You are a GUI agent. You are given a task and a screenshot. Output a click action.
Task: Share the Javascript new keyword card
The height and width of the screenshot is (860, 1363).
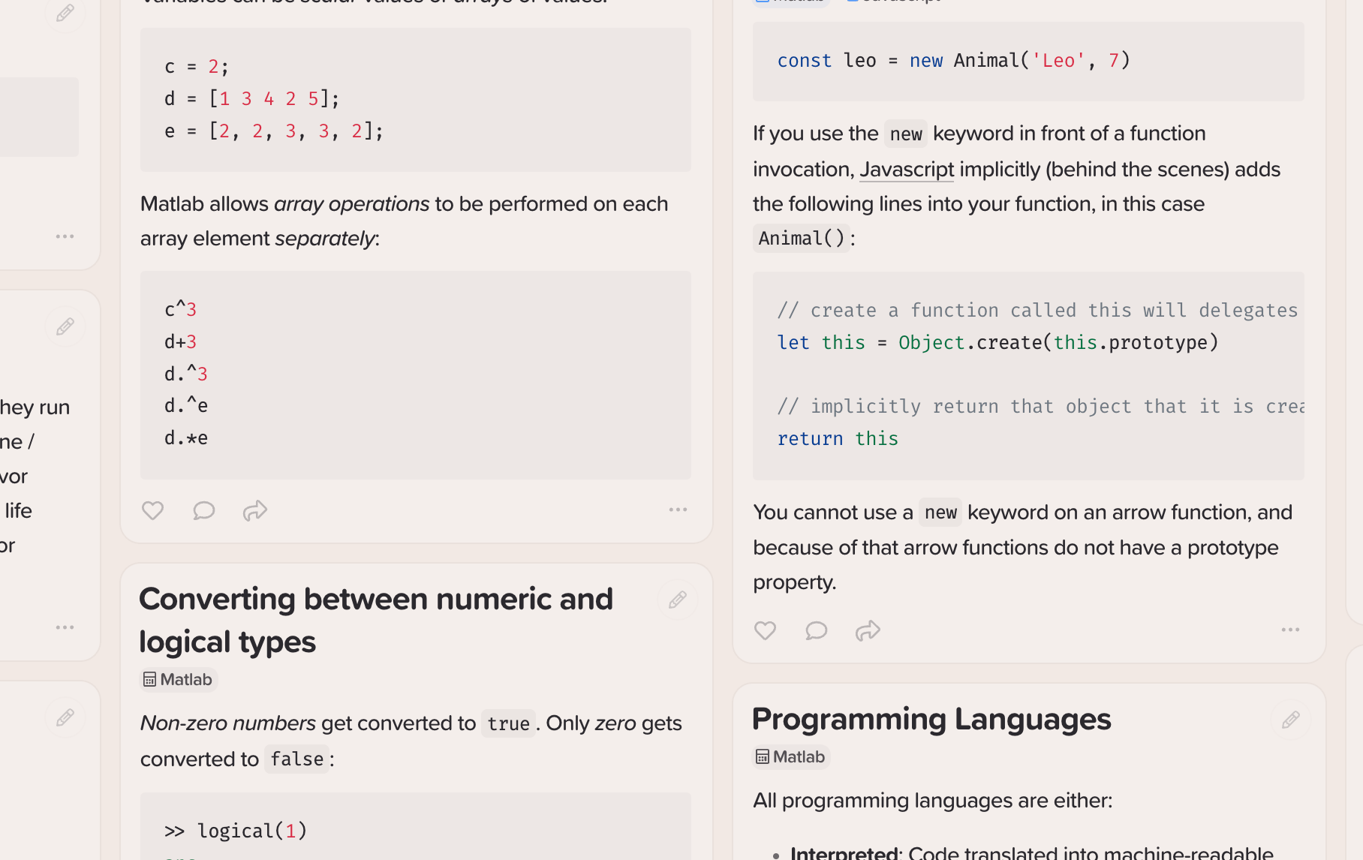point(868,630)
